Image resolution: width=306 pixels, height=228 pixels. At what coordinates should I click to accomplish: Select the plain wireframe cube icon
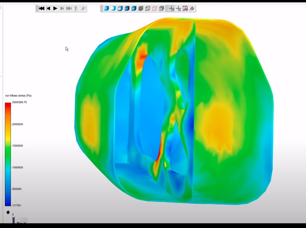(148, 8)
